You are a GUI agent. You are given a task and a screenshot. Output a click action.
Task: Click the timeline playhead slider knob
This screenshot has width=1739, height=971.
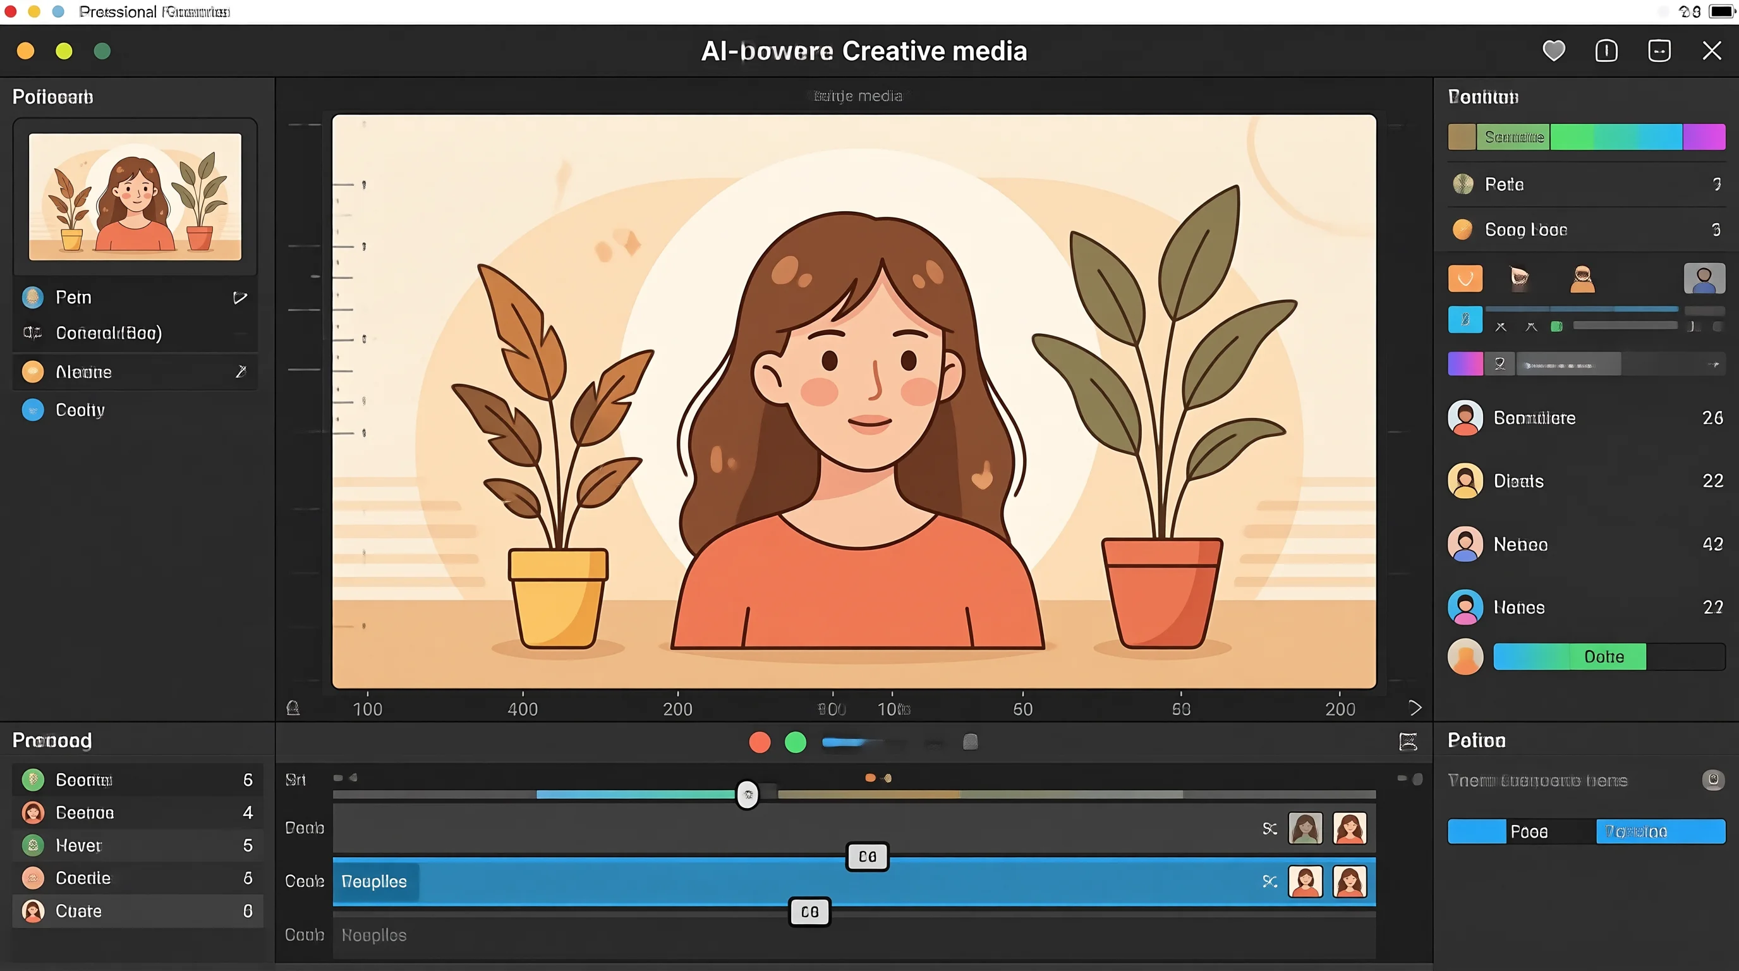(x=748, y=794)
